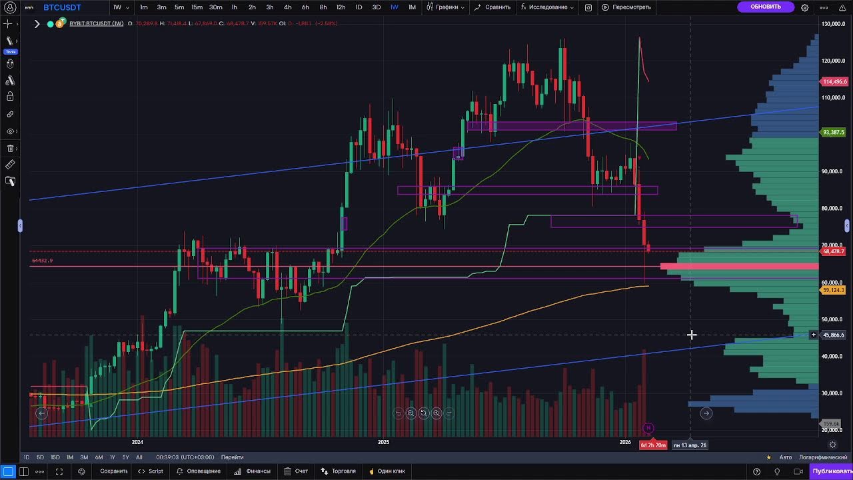Open the video camera icon
Screen dimensions: 853x480
[798, 471]
